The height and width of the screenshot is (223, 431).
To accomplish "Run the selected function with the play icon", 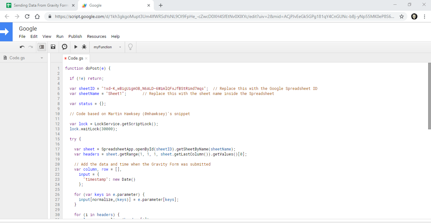I will click(76, 47).
